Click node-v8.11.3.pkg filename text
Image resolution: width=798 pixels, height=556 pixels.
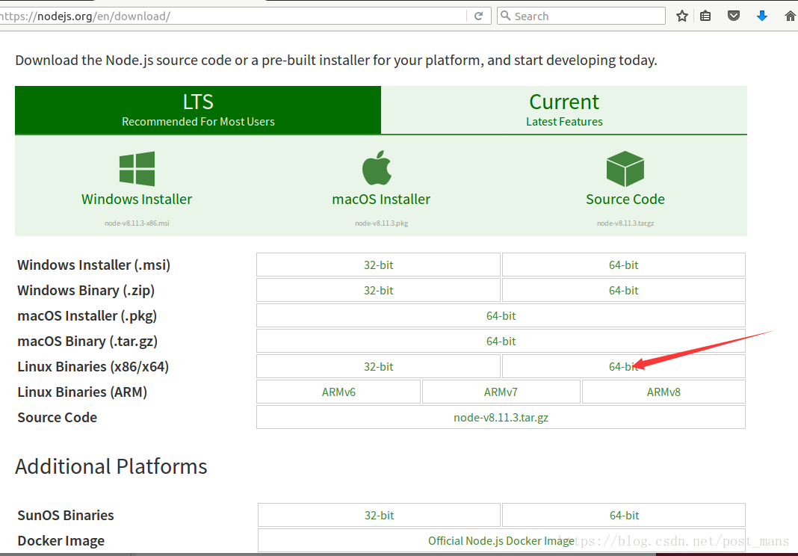click(x=381, y=223)
